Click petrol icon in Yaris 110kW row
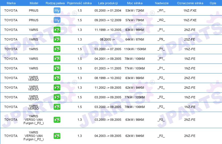 pyautogui.click(x=57, y=49)
